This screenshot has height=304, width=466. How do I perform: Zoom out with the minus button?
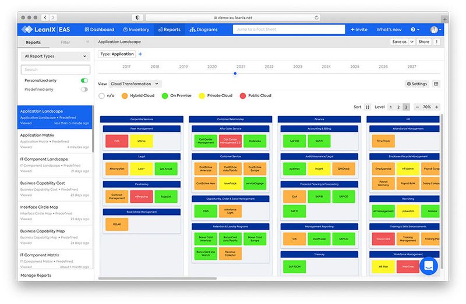417,107
